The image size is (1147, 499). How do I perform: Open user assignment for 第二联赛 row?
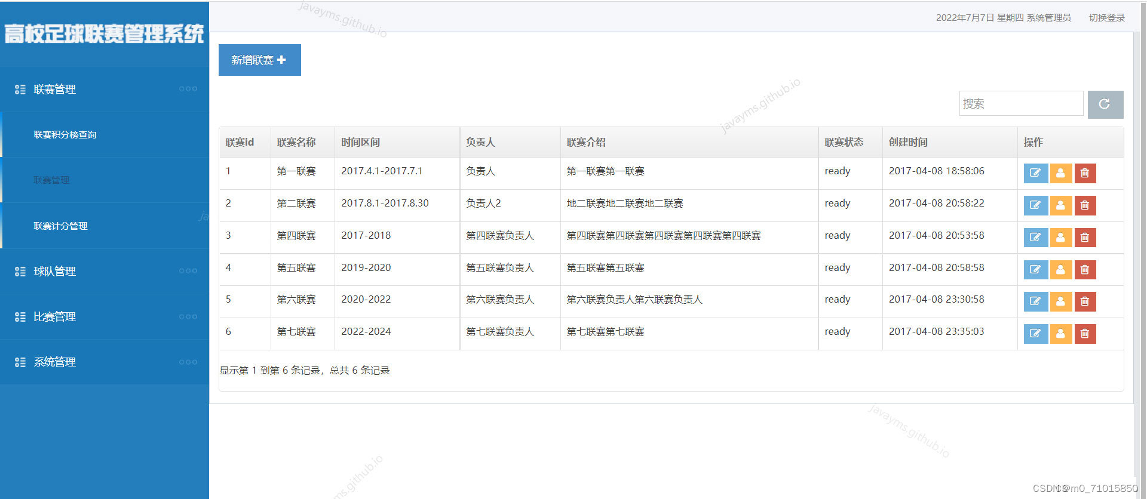click(1060, 205)
